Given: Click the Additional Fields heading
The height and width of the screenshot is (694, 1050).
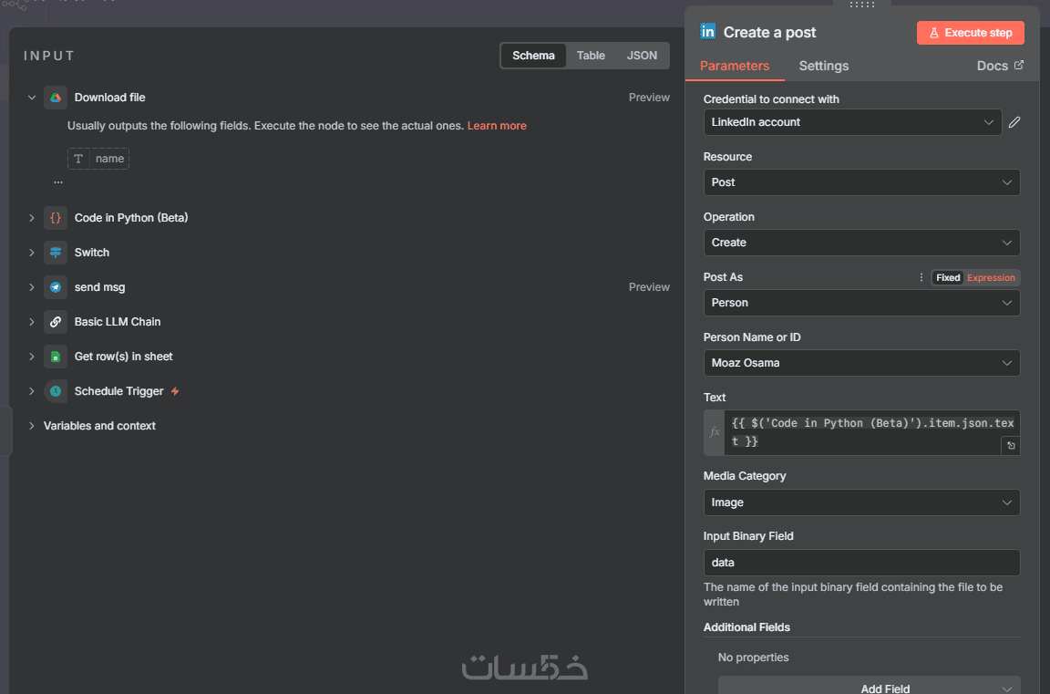Looking at the screenshot, I should [x=746, y=627].
